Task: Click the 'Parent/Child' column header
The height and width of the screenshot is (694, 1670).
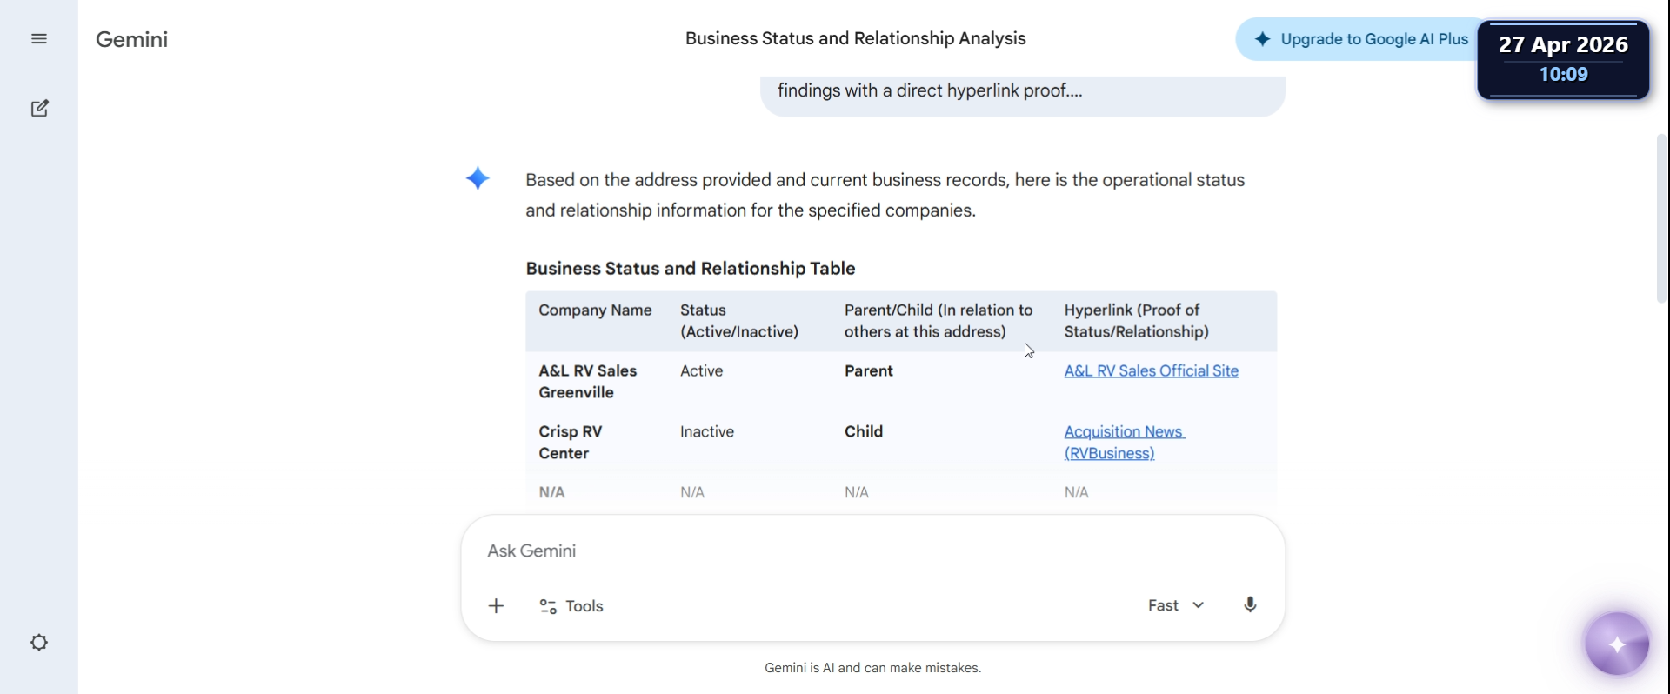Action: point(939,321)
